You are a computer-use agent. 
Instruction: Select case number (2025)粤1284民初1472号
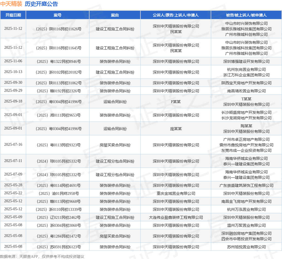point(59,236)
